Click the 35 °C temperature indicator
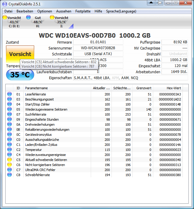Image resolution: width=194 pixels, height=209 pixels. point(20,75)
